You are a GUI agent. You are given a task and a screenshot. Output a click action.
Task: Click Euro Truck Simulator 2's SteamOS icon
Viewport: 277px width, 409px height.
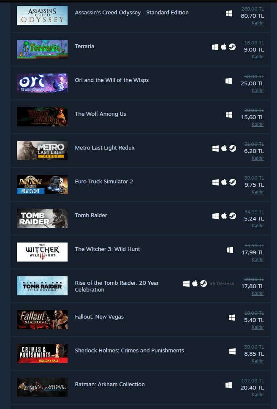[x=233, y=183]
